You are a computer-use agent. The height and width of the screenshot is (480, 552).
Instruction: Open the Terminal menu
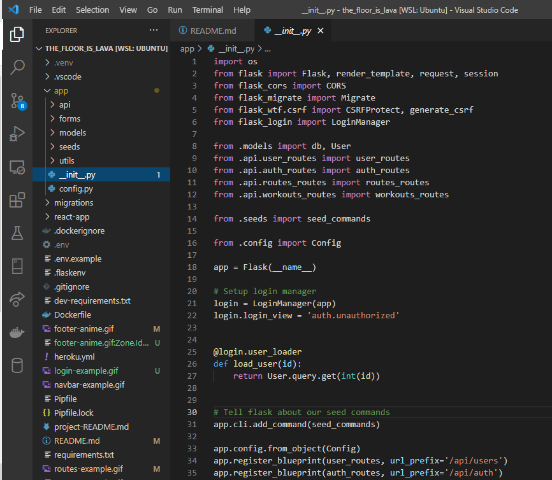[x=208, y=10]
